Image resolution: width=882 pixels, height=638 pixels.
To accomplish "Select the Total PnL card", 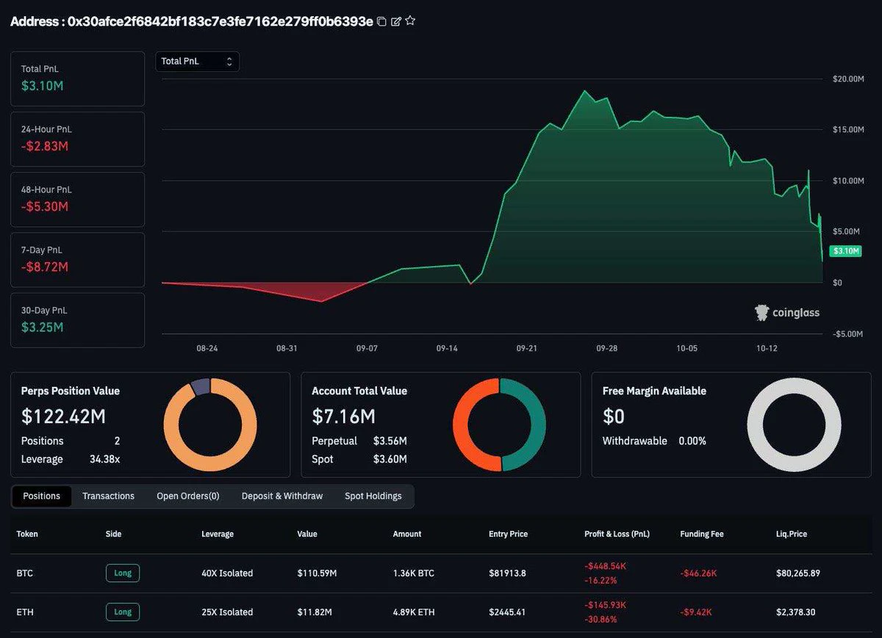I will click(x=78, y=79).
